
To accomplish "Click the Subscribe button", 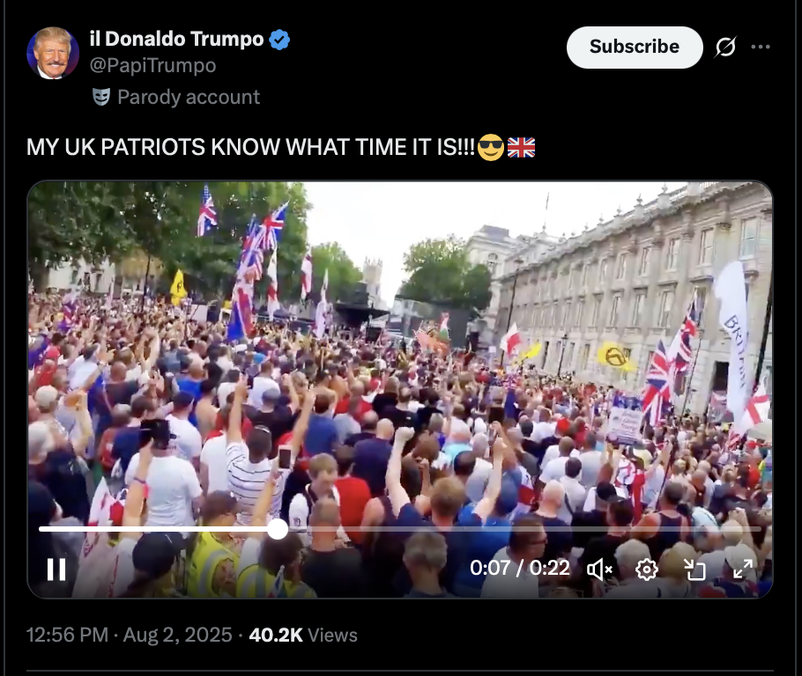I will (x=635, y=47).
